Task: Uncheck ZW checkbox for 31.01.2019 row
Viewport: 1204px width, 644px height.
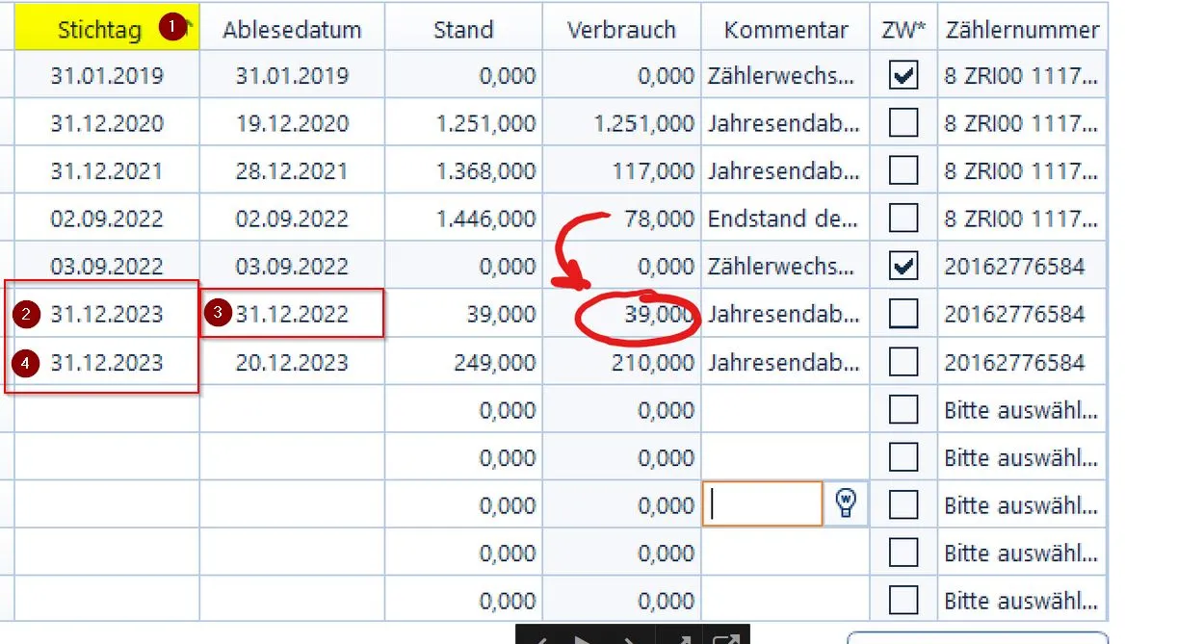Action: click(903, 75)
